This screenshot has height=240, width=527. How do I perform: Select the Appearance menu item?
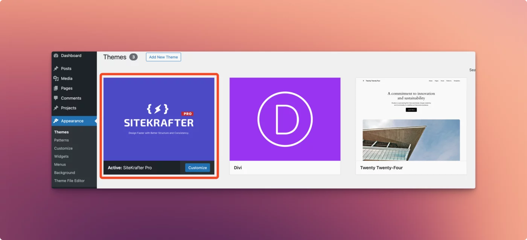(x=74, y=121)
